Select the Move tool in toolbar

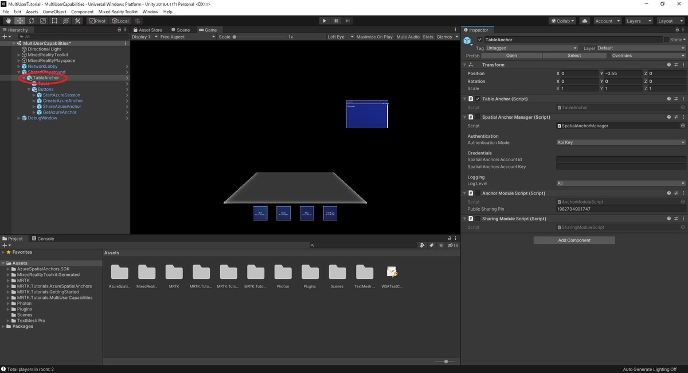click(x=20, y=21)
